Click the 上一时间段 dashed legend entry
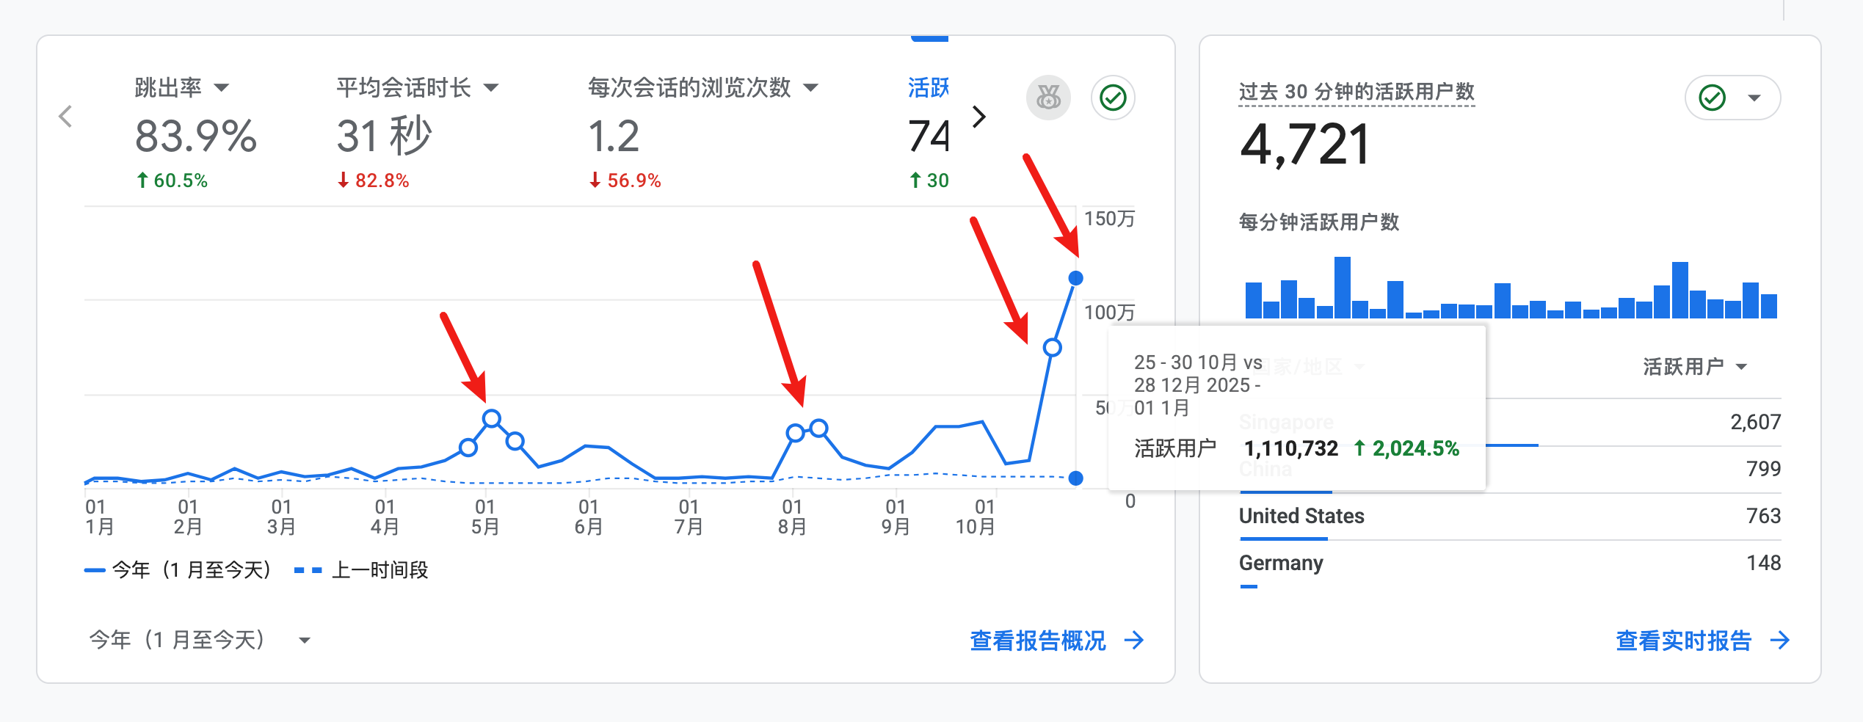 [x=361, y=570]
